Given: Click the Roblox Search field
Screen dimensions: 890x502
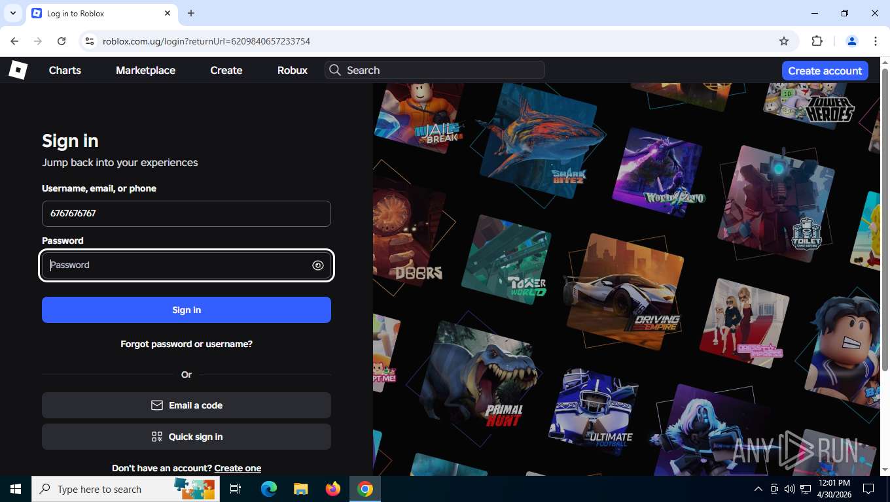Looking at the screenshot, I should tap(435, 70).
